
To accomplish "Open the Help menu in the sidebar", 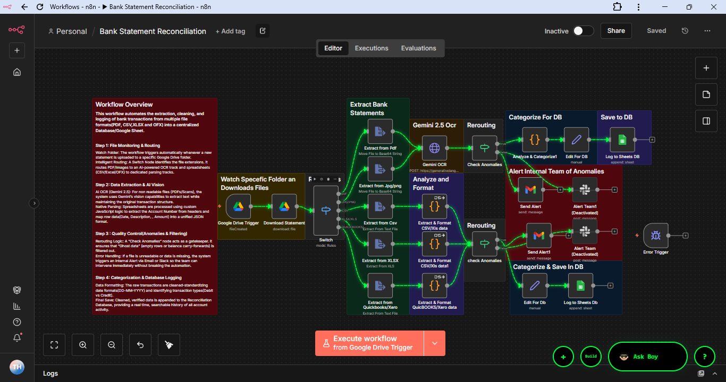I will tap(17, 322).
